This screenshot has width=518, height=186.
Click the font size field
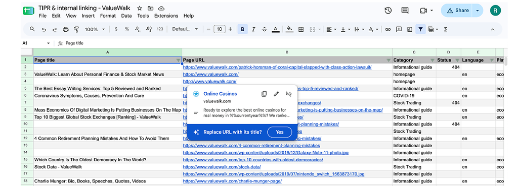pyautogui.click(x=220, y=29)
